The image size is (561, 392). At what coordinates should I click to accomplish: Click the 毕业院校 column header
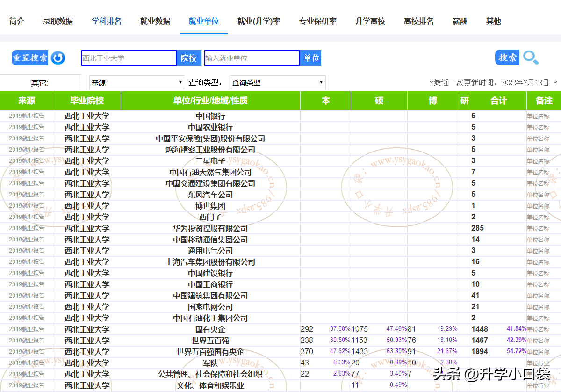click(x=87, y=101)
